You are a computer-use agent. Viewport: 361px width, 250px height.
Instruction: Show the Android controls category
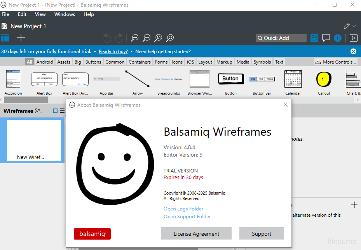[45, 62]
